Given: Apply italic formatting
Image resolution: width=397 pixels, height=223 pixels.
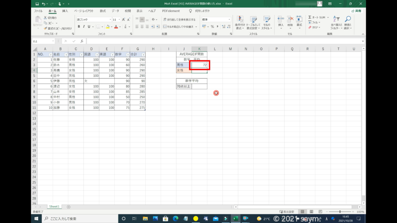Looking at the screenshot, I should click(84, 27).
